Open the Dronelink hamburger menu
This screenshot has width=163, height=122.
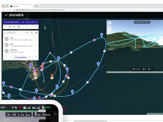[6, 15]
